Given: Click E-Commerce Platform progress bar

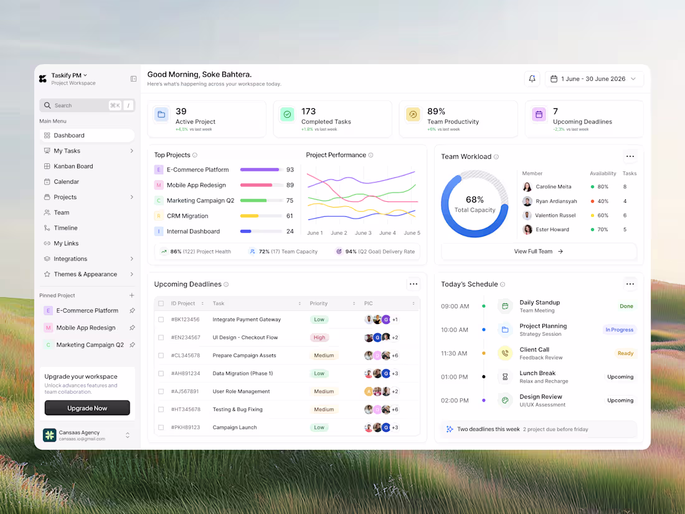Looking at the screenshot, I should coord(262,169).
